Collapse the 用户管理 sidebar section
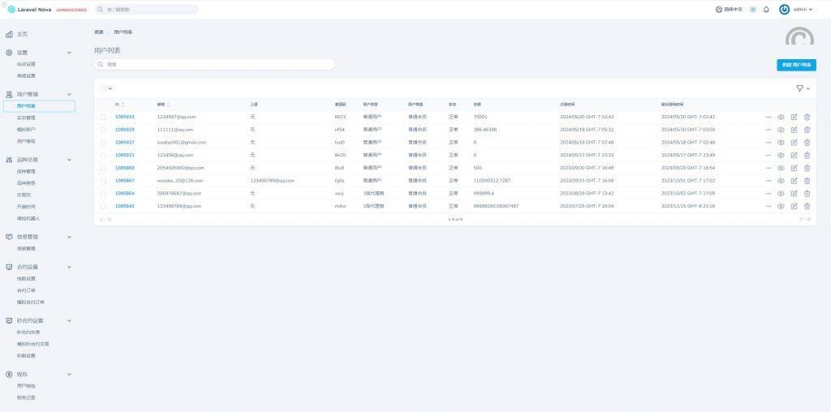The width and height of the screenshot is (831, 412). [69, 94]
